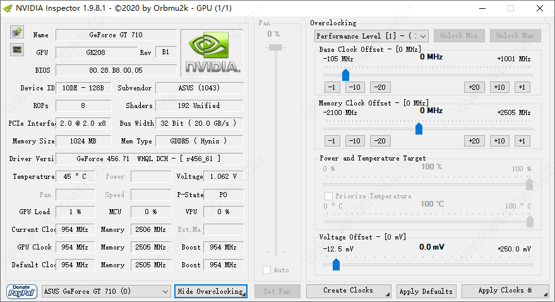
Task: Click Memory Clock Offset +20 button
Action: pos(474,141)
